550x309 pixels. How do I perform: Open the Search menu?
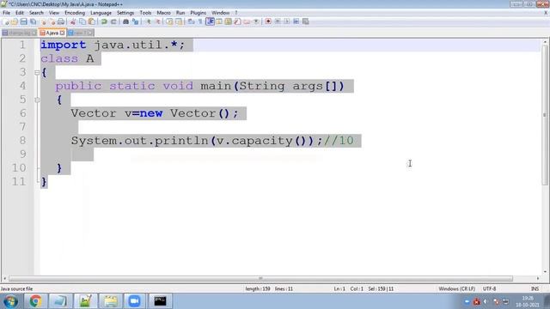pos(36,13)
